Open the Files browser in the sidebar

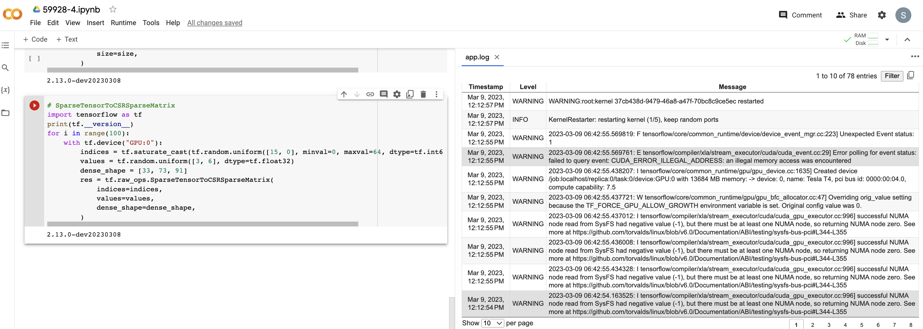click(6, 113)
